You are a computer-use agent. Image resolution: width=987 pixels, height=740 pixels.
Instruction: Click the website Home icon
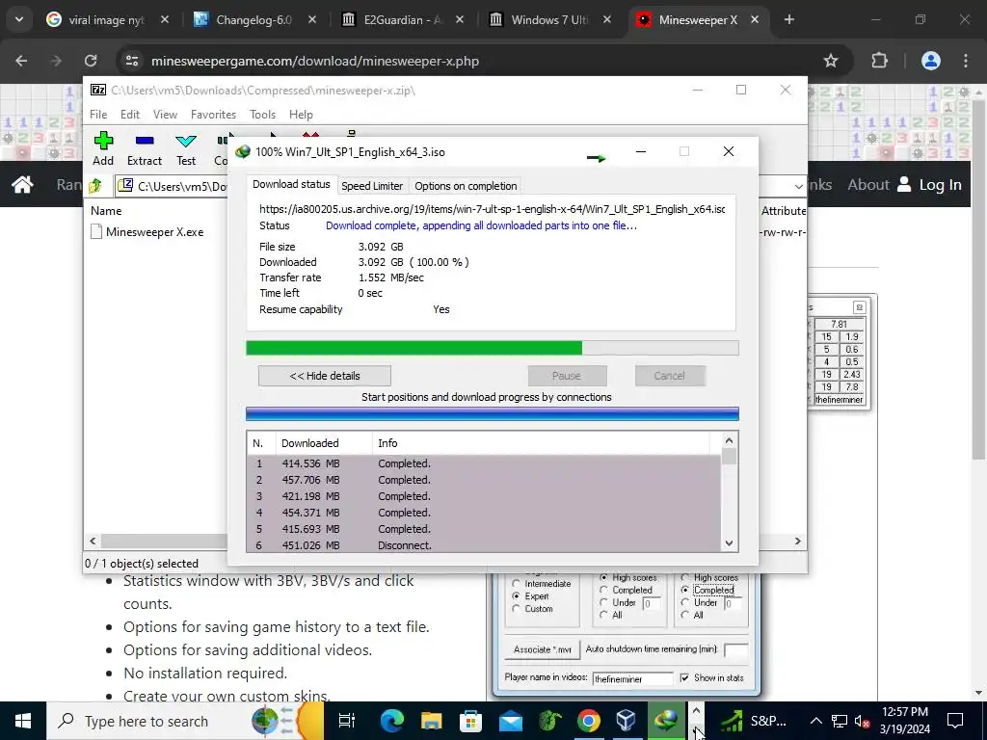[23, 184]
